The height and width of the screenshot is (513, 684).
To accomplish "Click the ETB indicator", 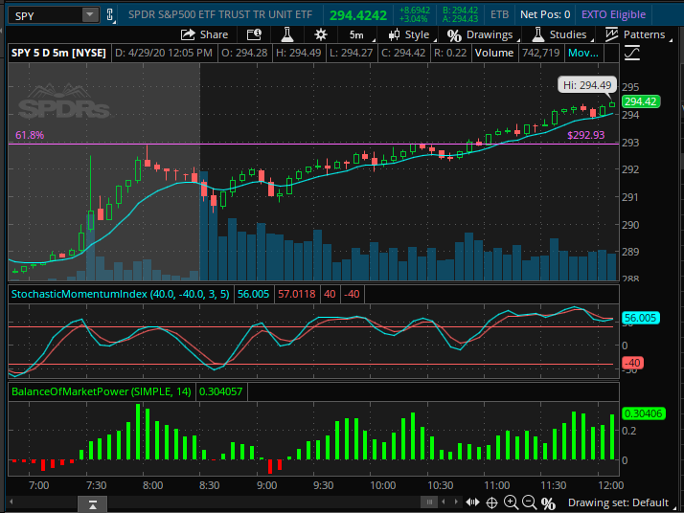I will [x=499, y=14].
